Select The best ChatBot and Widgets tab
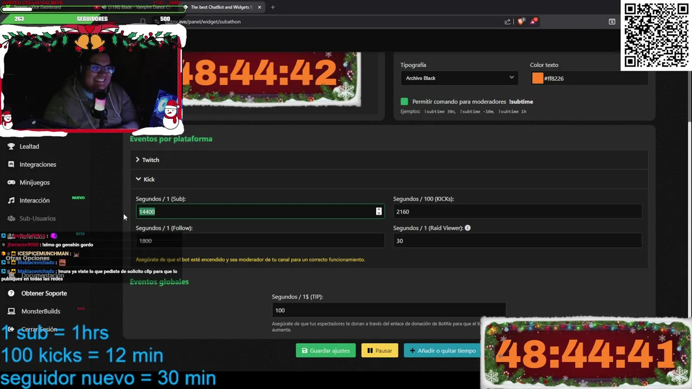The width and height of the screenshot is (692, 389). coord(222,7)
